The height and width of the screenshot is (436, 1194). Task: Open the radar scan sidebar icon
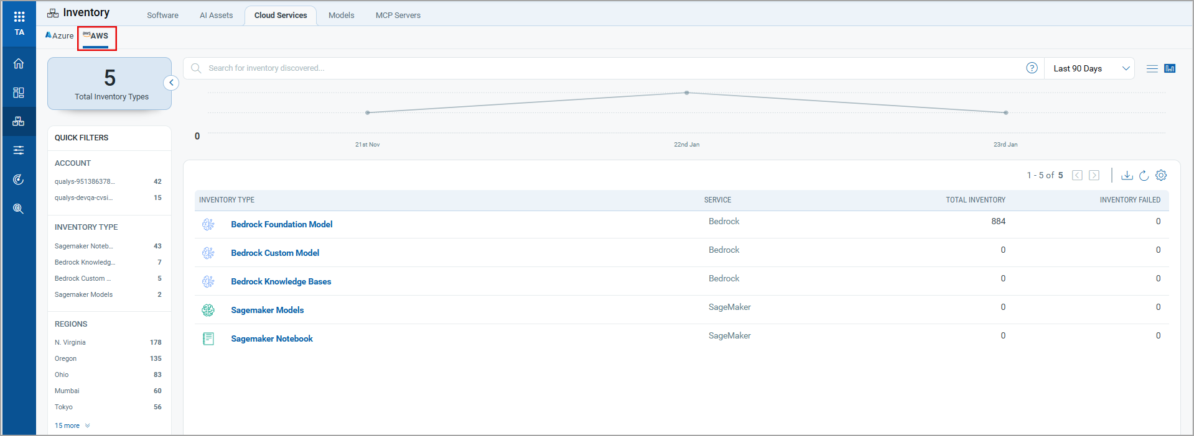[x=19, y=179]
